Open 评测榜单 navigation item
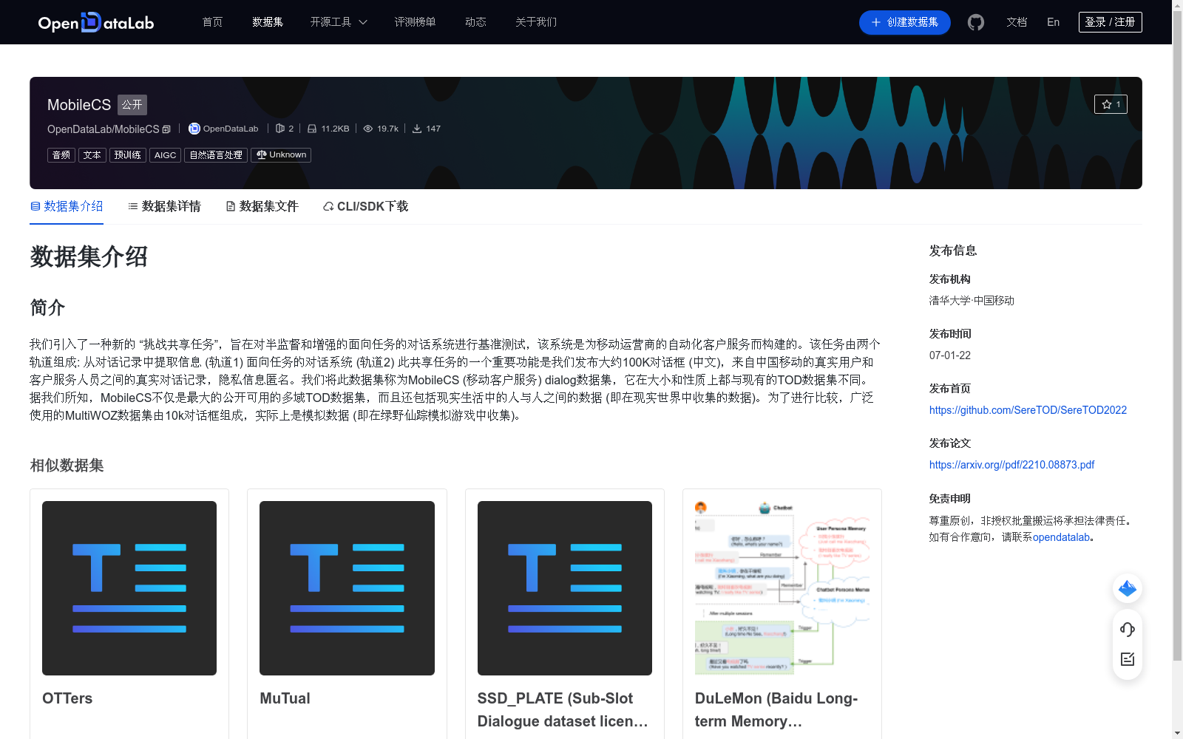Screen dimensions: 1183x739 (x=415, y=22)
